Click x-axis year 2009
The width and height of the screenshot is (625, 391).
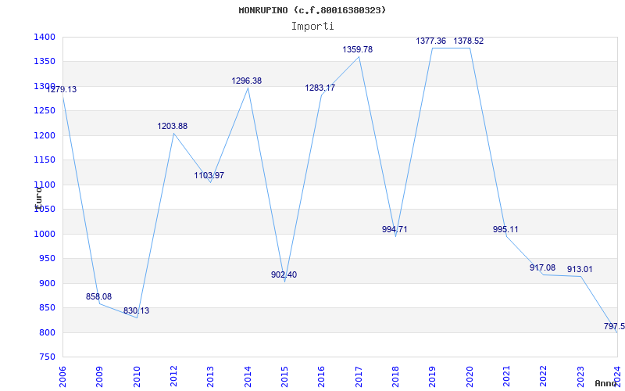[x=100, y=377]
